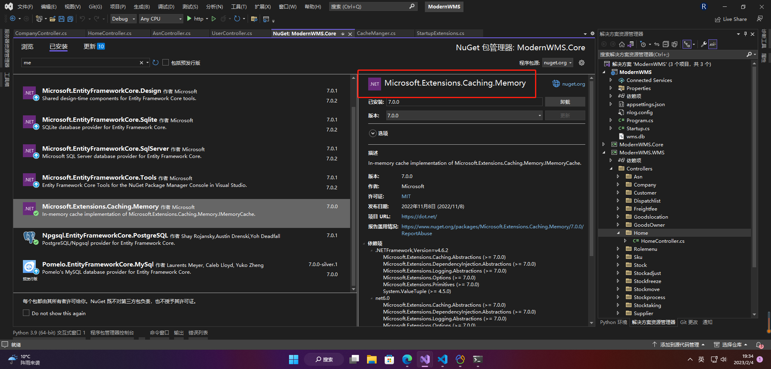
Task: Click collapse all icon in Solution Explorer
Action: click(666, 44)
